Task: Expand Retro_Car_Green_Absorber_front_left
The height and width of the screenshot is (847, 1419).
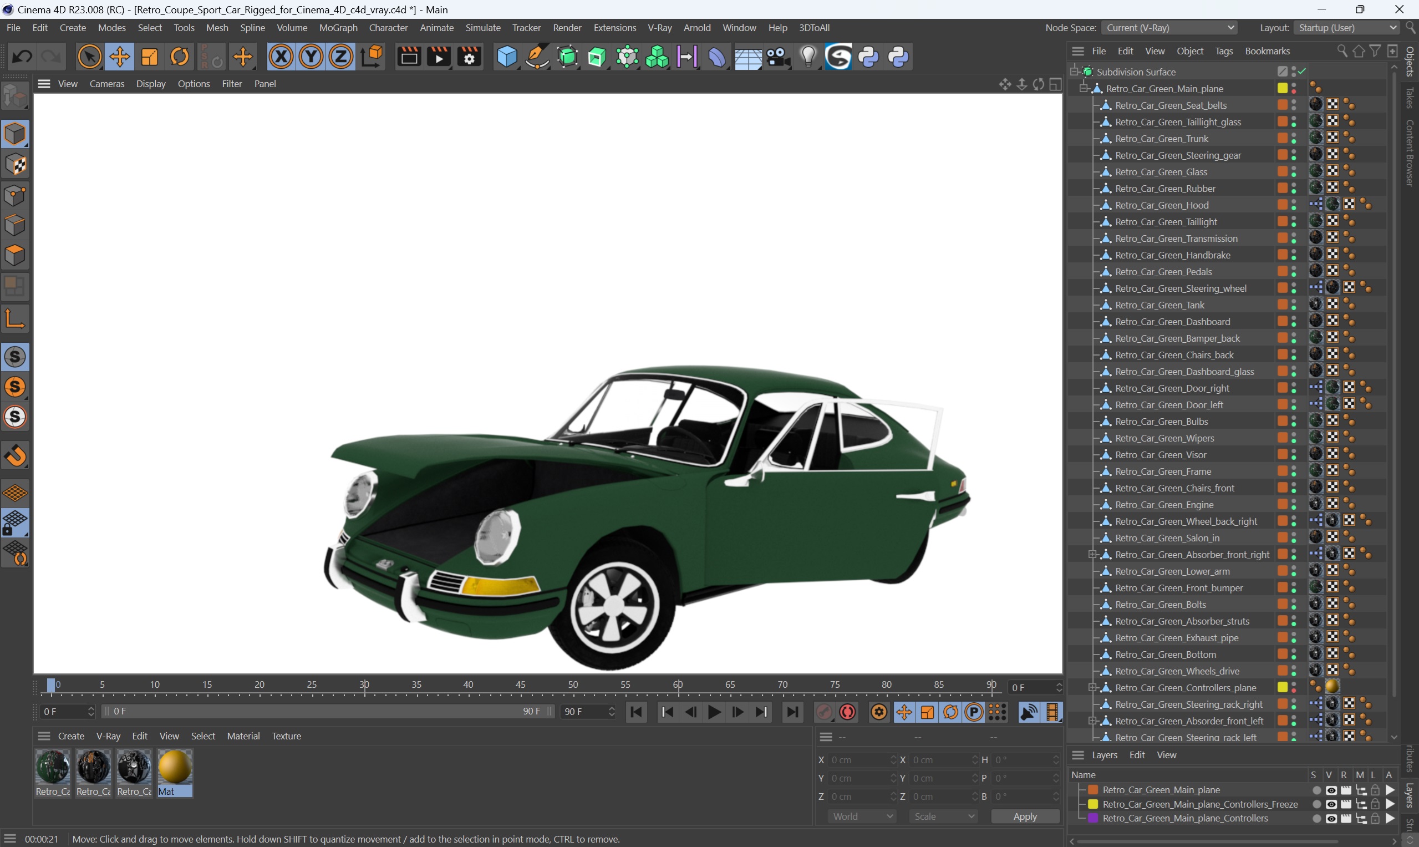Action: click(x=1092, y=721)
